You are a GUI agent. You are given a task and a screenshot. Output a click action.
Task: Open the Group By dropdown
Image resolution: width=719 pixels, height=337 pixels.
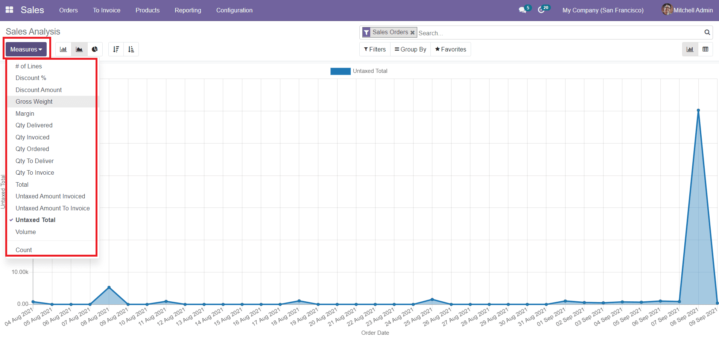[x=410, y=49]
